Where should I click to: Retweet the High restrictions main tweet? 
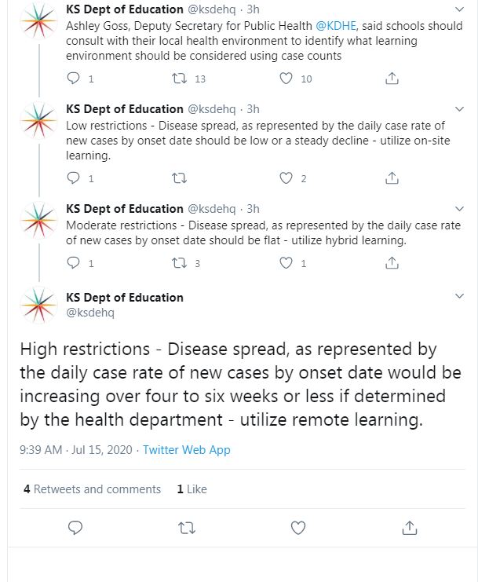[x=186, y=526]
